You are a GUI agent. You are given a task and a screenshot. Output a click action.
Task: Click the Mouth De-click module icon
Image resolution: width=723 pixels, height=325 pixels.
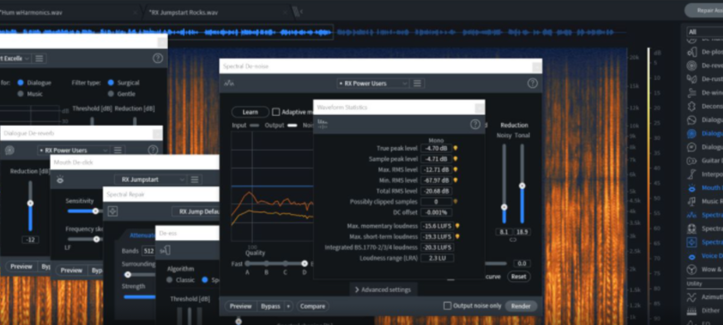pyautogui.click(x=60, y=180)
